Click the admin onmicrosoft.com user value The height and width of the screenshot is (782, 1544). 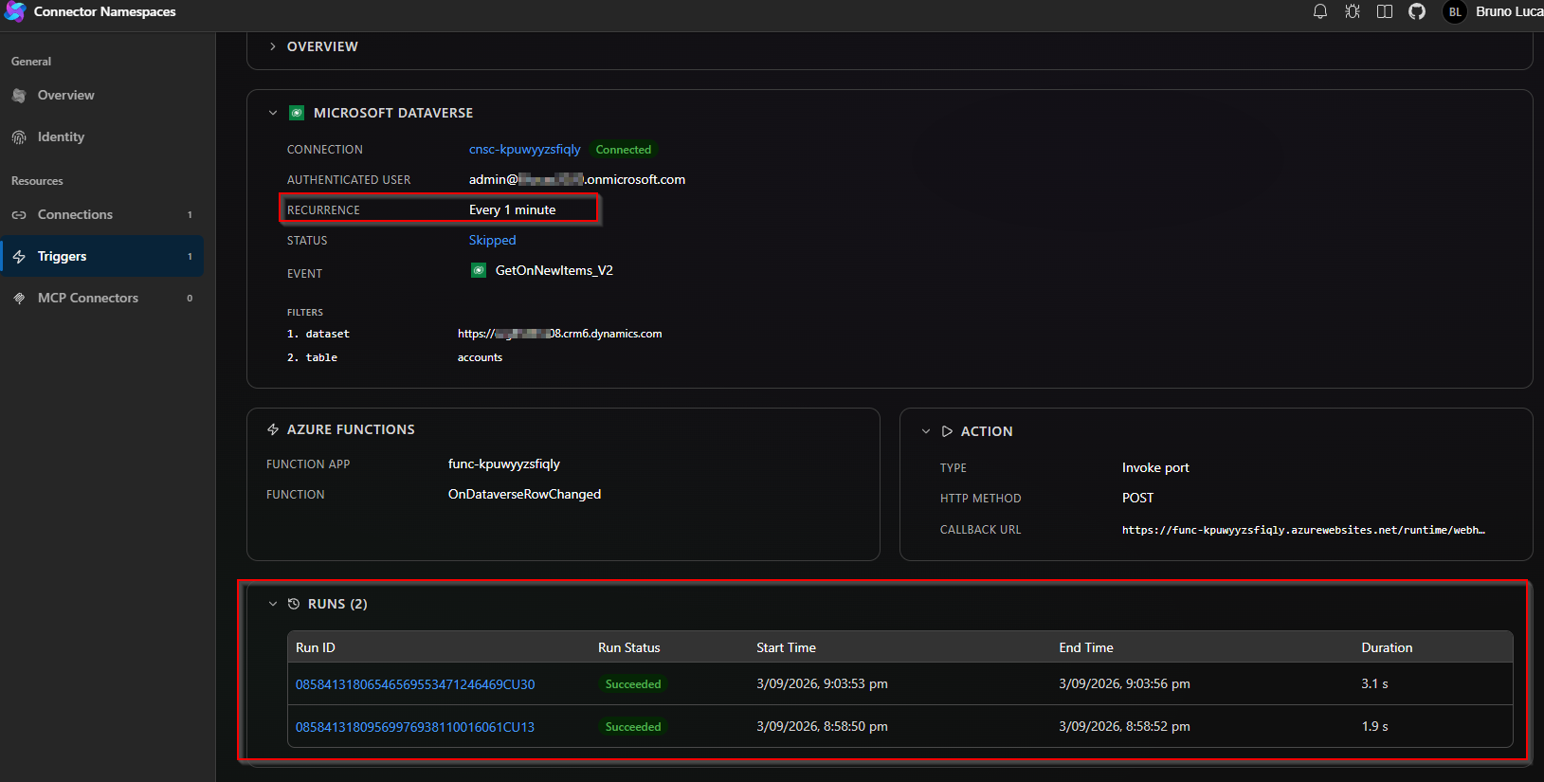coord(577,180)
